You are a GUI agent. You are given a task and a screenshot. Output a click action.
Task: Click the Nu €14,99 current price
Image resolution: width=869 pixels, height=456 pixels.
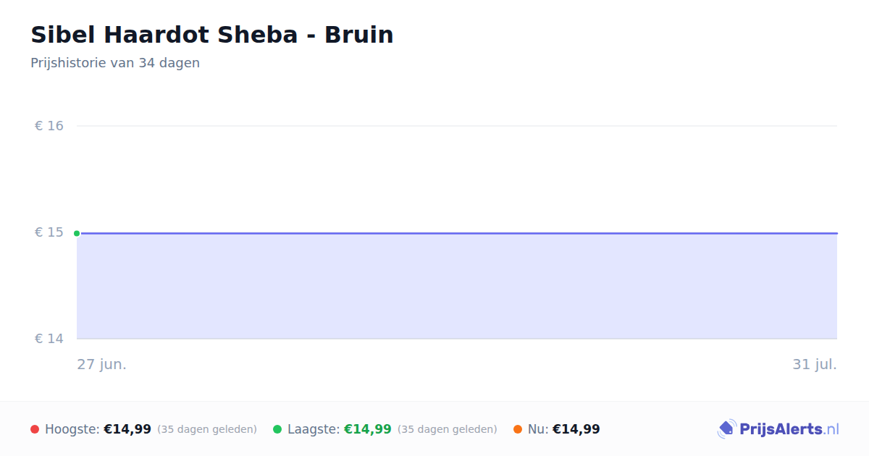coord(576,429)
